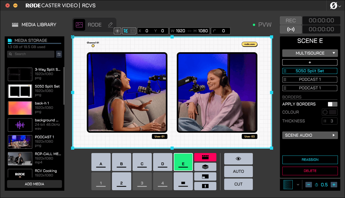Select Scene D

162,162
